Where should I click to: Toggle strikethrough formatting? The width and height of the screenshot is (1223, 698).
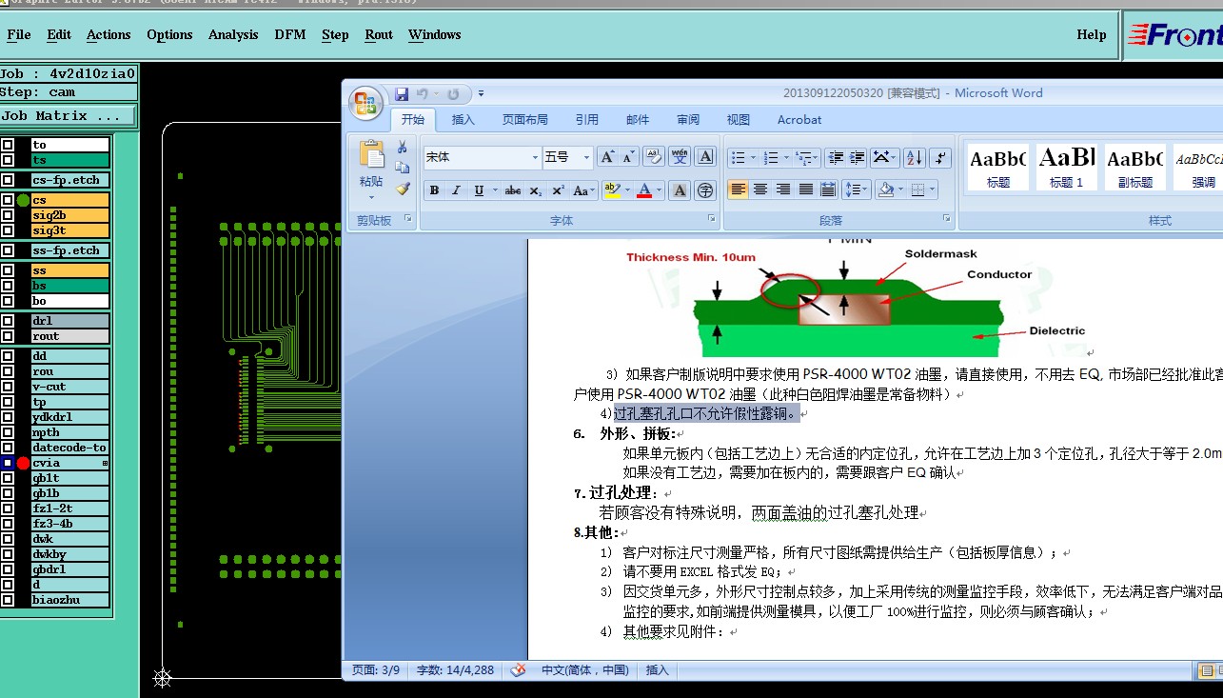pyautogui.click(x=513, y=190)
